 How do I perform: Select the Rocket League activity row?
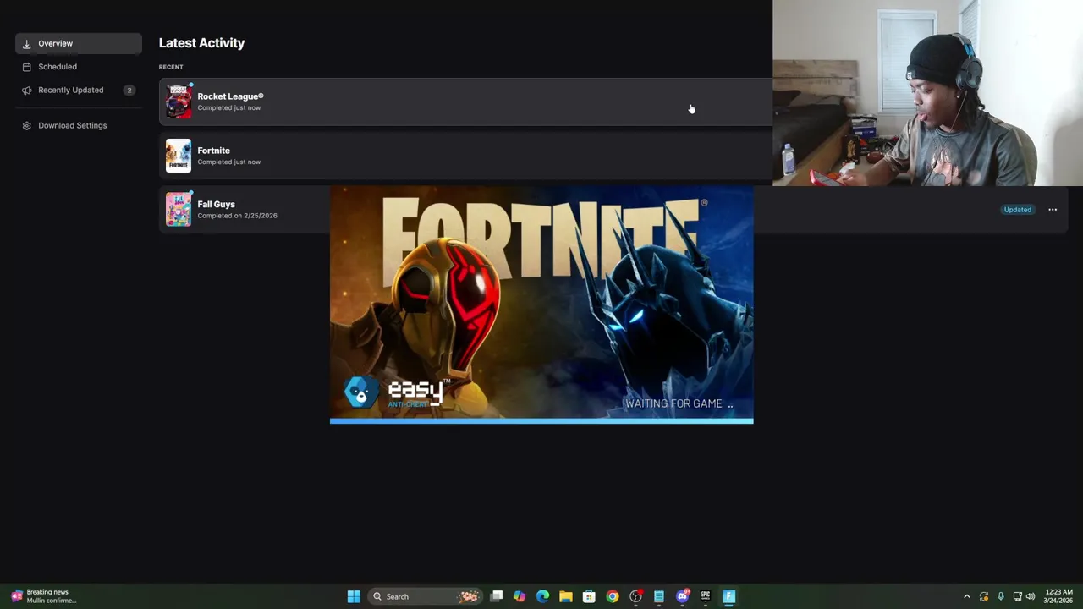coord(465,101)
